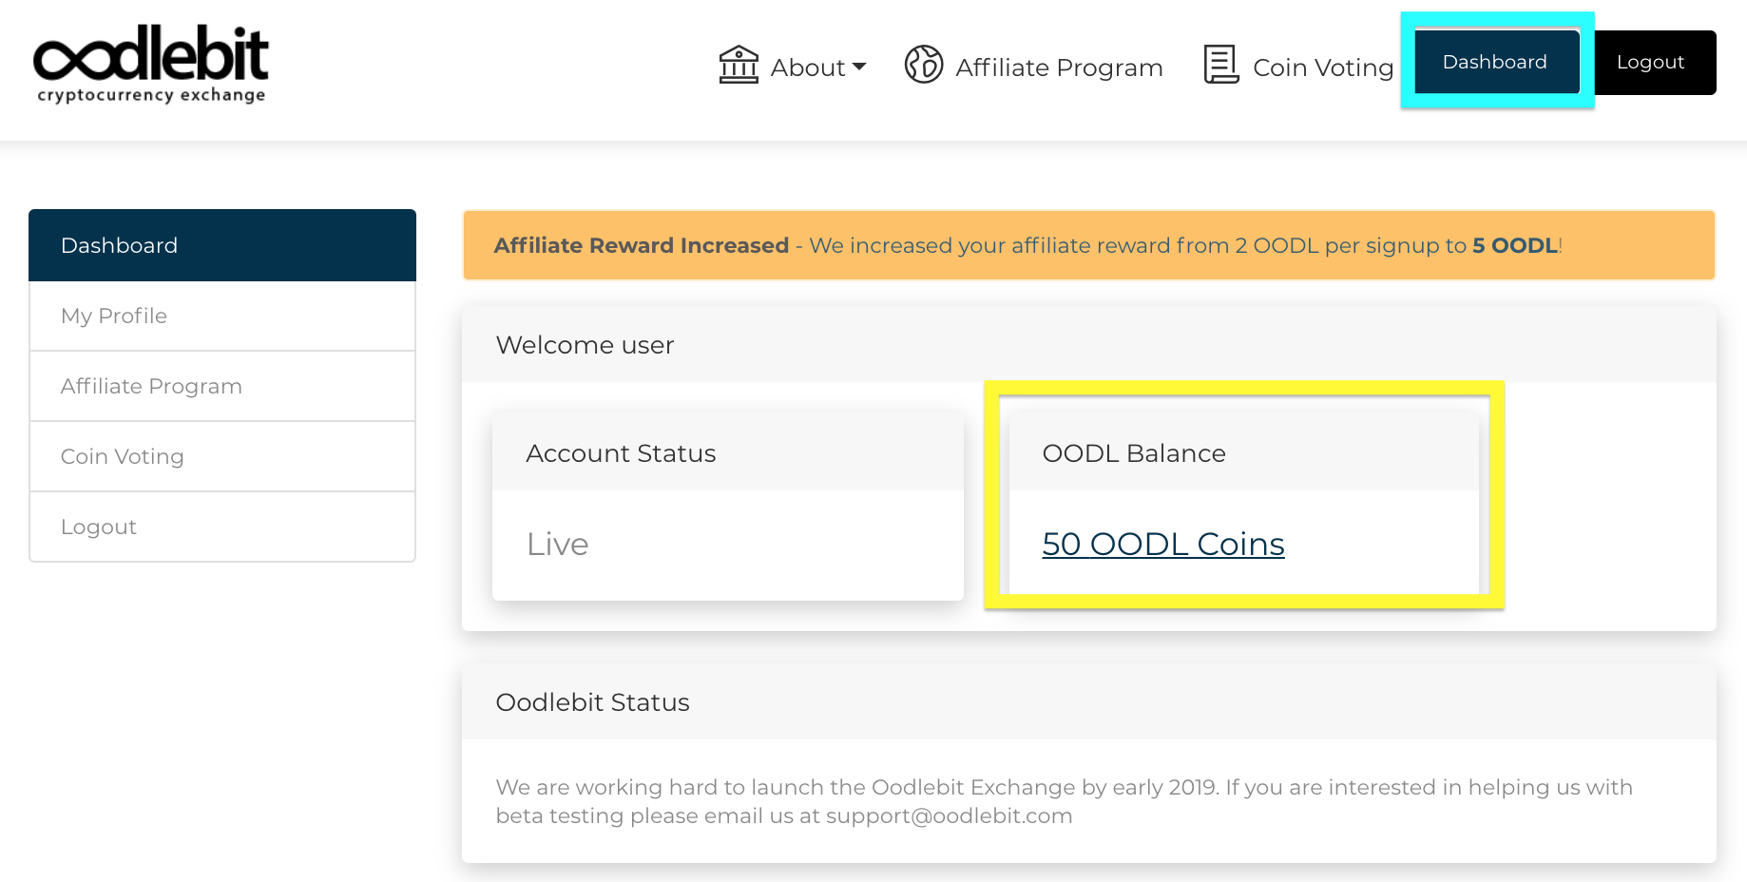
Task: Open Affiliate Program in top navigation
Action: (1059, 67)
